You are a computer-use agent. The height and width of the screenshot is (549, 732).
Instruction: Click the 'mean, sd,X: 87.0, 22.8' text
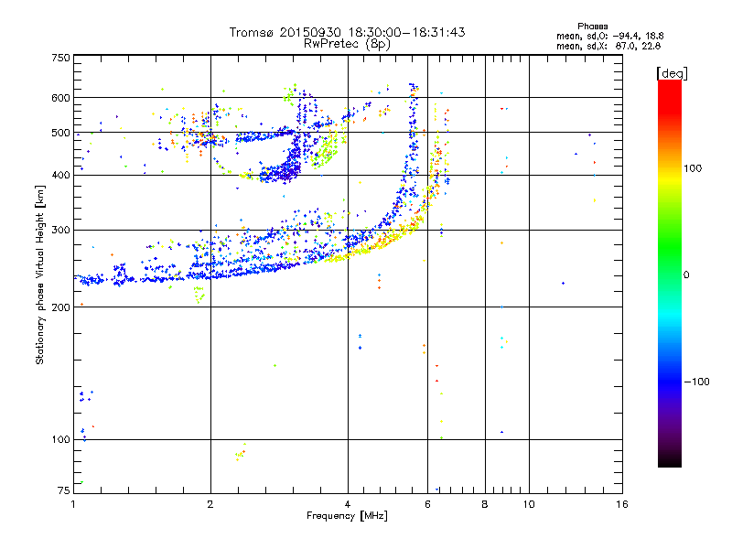tap(608, 46)
